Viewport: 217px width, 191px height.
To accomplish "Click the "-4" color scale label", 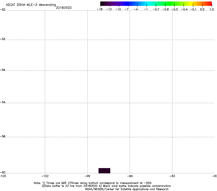I will pos(136,9).
